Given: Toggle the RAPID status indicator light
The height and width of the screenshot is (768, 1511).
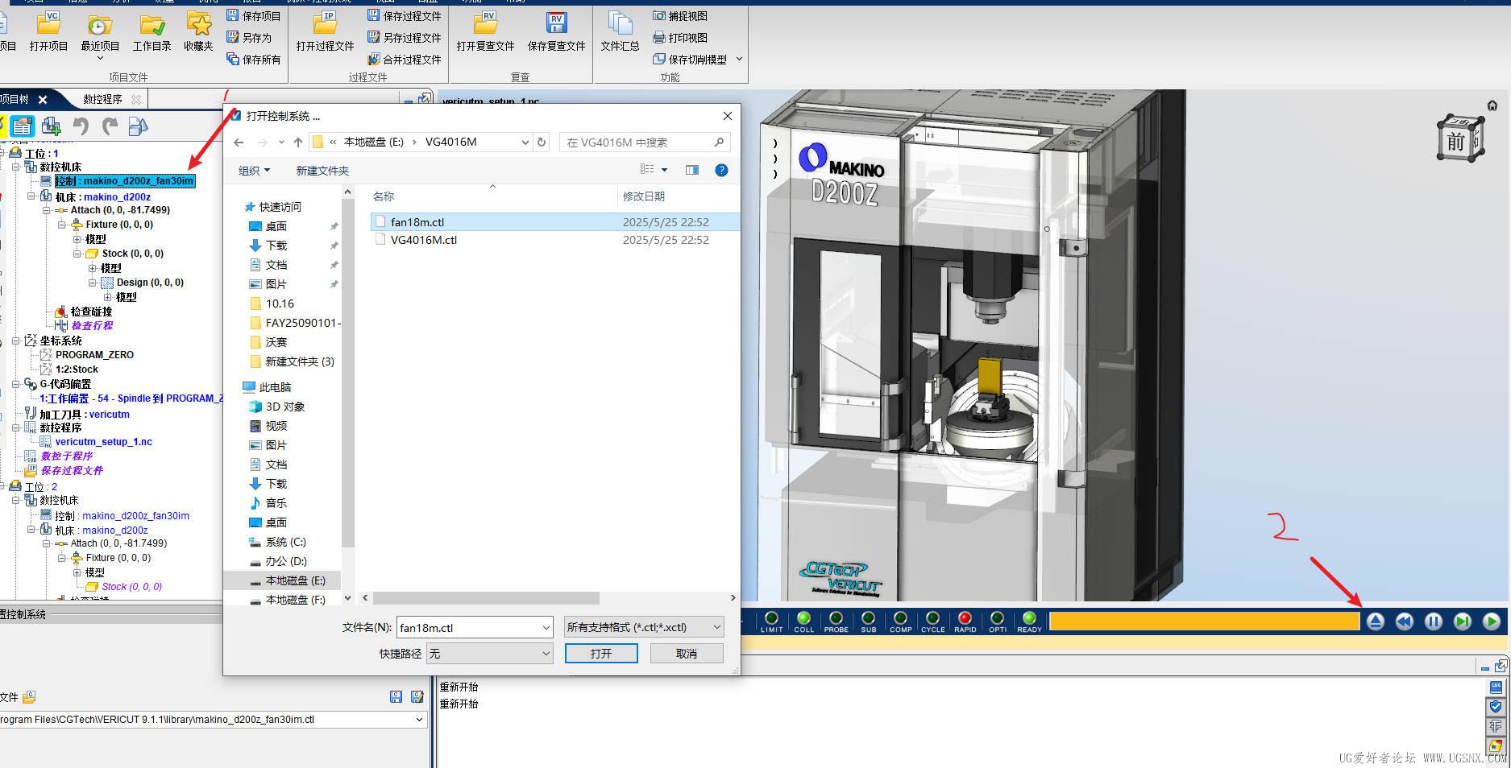Looking at the screenshot, I should (965, 618).
